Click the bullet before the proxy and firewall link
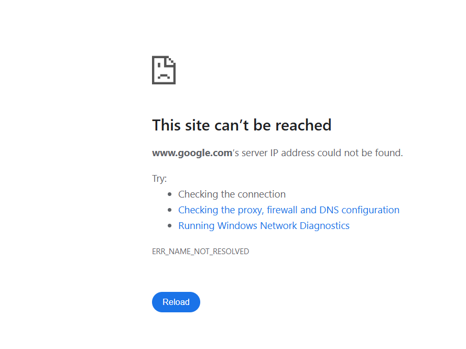Viewport: 466px width, 349px height. (170, 210)
